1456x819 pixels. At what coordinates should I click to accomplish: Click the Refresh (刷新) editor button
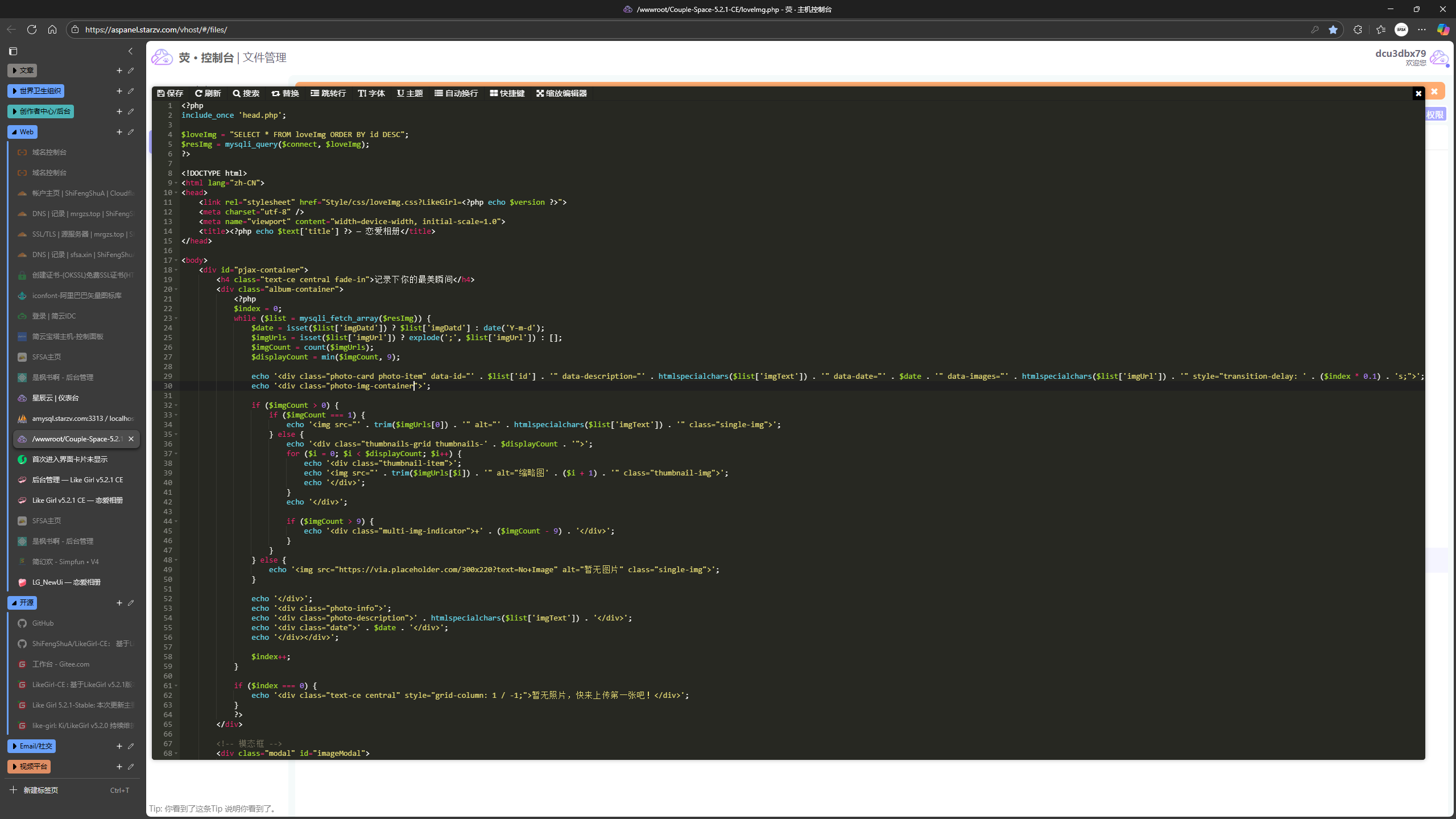pos(208,93)
